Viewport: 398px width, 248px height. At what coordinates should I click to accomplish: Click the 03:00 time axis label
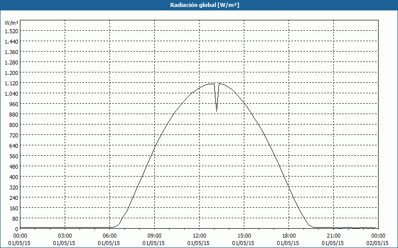(x=65, y=236)
